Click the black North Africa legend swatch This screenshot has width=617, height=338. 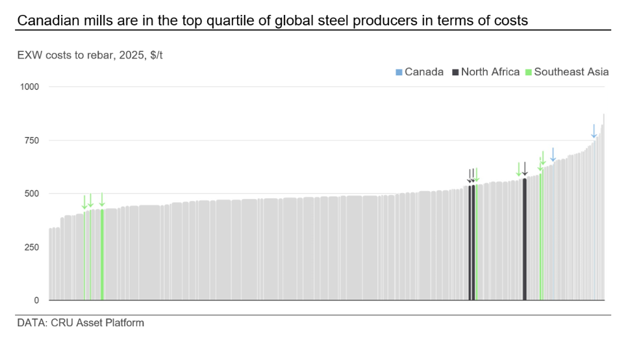click(457, 72)
